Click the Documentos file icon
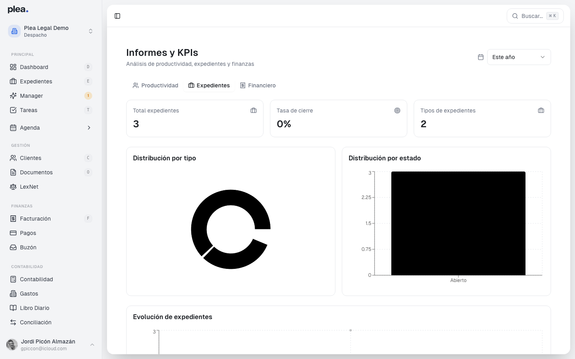 click(13, 172)
